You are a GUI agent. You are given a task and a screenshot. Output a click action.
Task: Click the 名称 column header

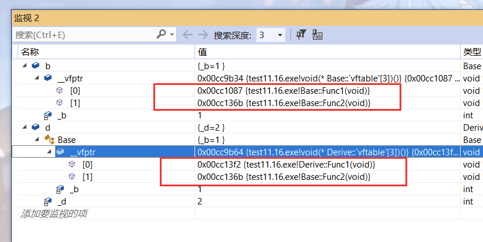[x=106, y=52]
